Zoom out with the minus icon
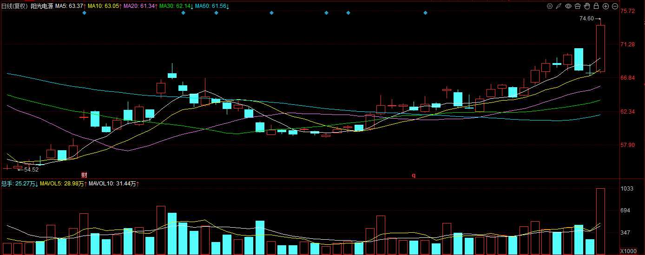Screen dimensions: 645x255 tap(615, 6)
